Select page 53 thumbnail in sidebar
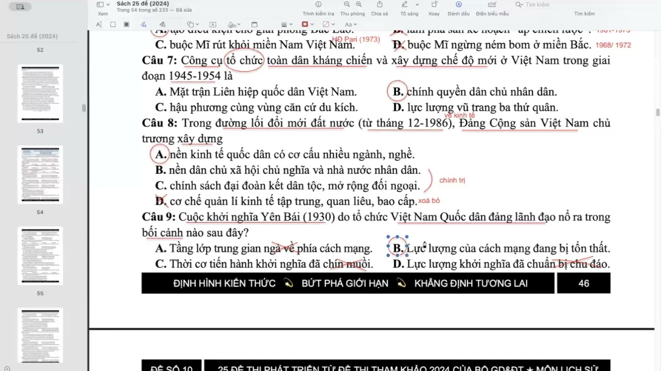Viewport: 661px width, 371px height. pyautogui.click(x=40, y=93)
